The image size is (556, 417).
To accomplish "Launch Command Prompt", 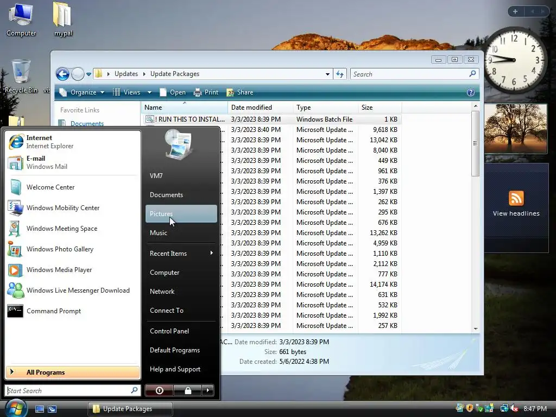I will point(73,311).
